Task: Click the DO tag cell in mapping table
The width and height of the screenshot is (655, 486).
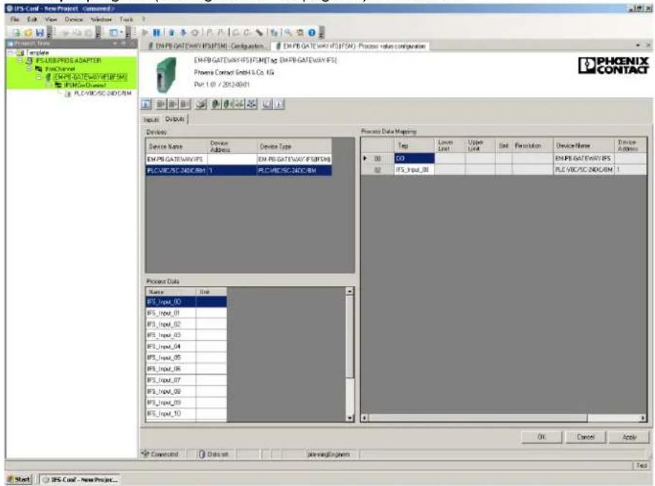Action: click(414, 158)
